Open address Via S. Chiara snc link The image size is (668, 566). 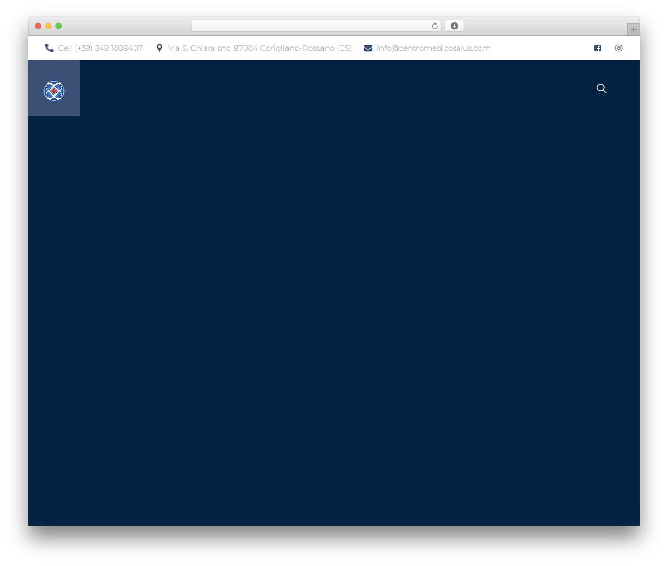tap(260, 48)
